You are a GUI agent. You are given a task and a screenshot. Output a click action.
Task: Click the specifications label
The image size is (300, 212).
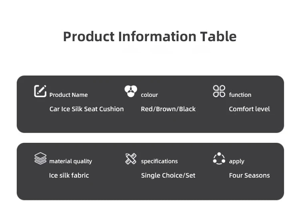coord(159,161)
